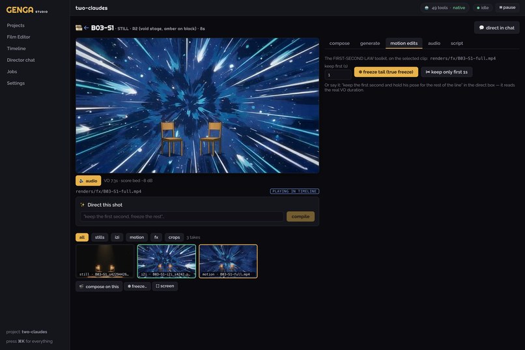Click project two-claudes text at sidebar bottom
525x350 pixels.
click(x=27, y=332)
